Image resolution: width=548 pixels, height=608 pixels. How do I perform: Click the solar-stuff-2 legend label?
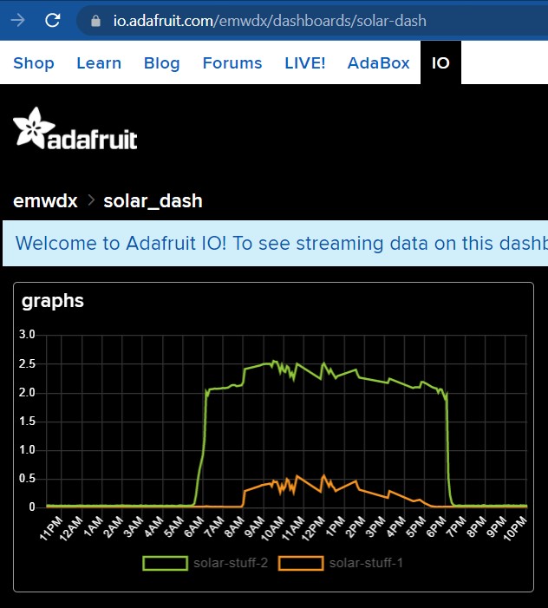coord(231,563)
